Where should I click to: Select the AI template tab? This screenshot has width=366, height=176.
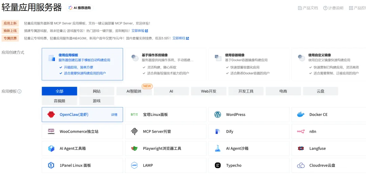tap(171, 91)
